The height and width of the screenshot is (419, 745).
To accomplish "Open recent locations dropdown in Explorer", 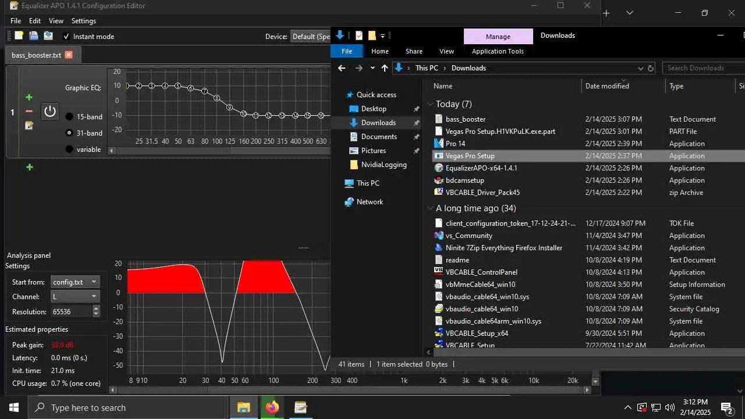I will coord(372,68).
